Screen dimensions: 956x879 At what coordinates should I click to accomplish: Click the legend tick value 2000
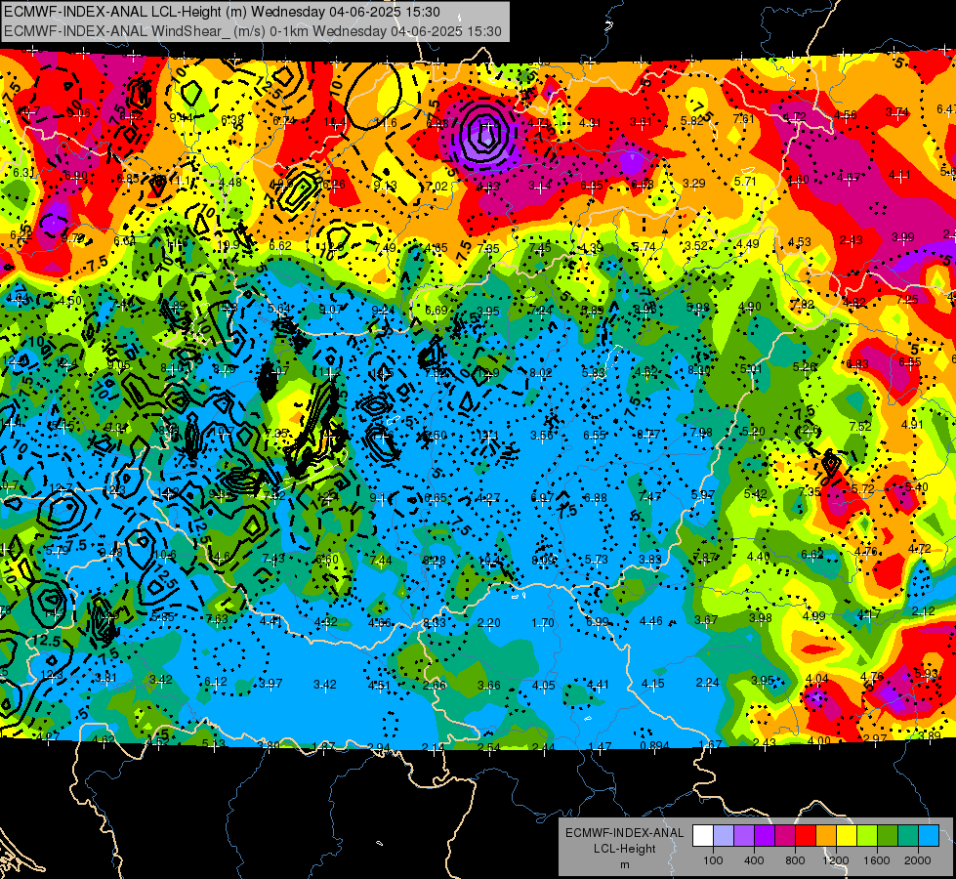click(918, 860)
